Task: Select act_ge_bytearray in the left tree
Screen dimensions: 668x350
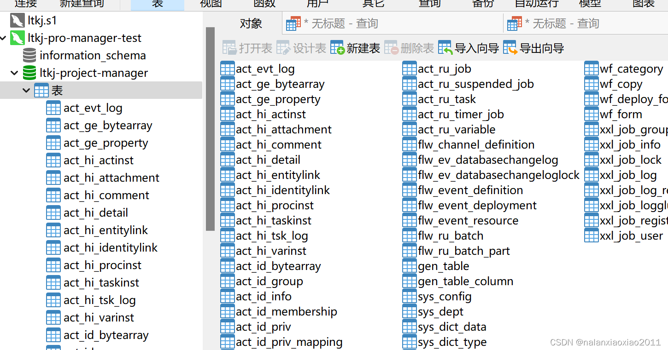Action: (x=108, y=126)
